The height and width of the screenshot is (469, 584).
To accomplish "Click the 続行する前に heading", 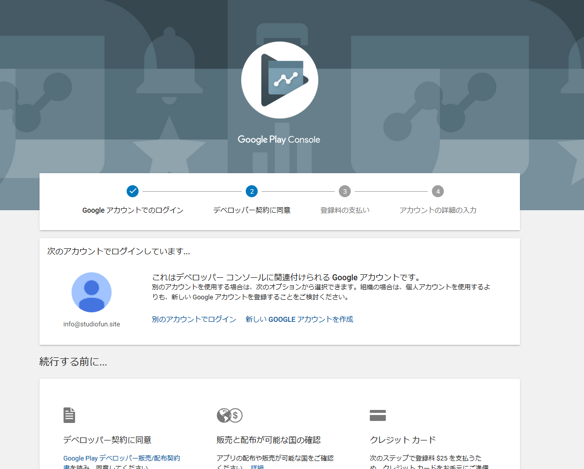I will [74, 362].
